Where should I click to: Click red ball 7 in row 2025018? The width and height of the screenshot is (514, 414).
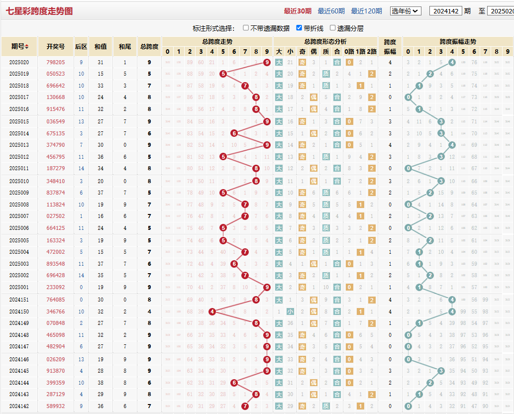pos(245,86)
